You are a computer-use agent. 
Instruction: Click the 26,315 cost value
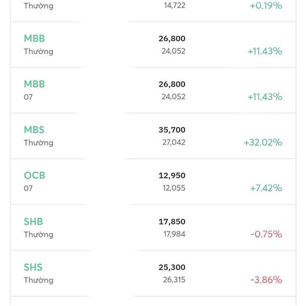tap(174, 280)
